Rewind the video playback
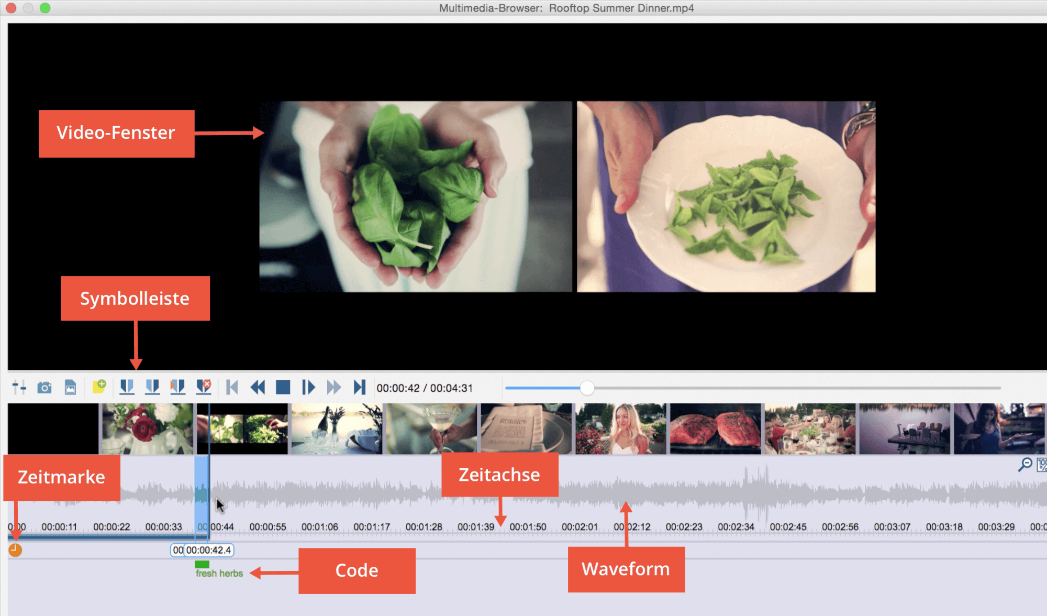The height and width of the screenshot is (616, 1047). 258,388
